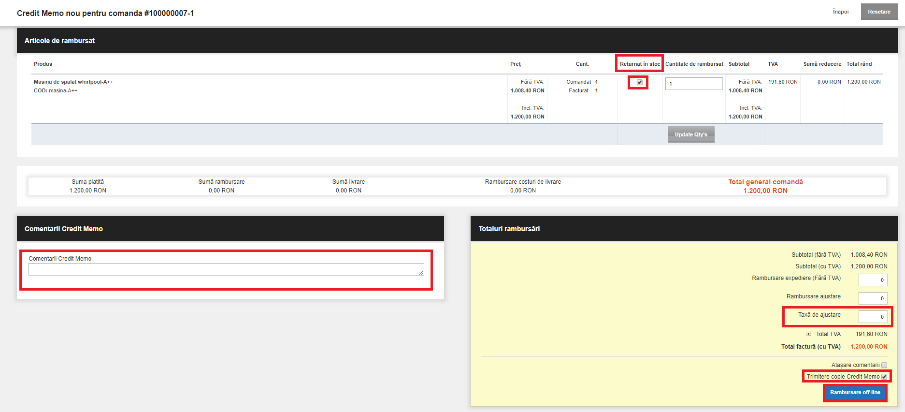The image size is (905, 412).
Task: Click the Rambursare costuri de livrare label
Action: (x=523, y=182)
